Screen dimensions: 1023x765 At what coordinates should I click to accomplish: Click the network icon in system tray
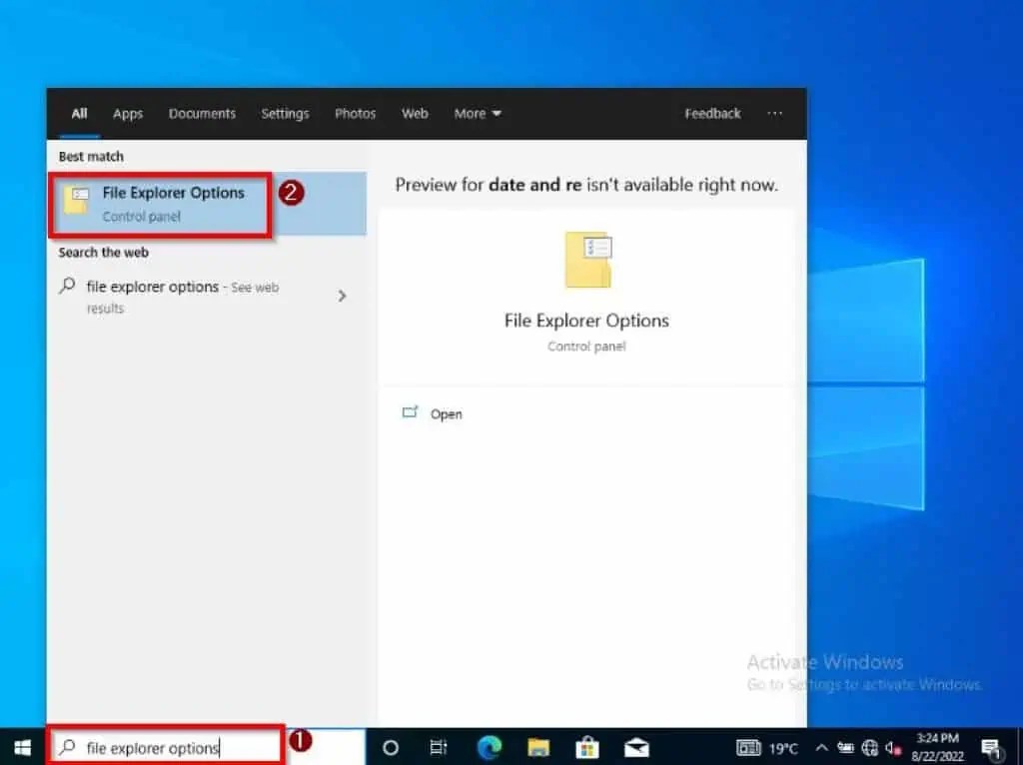click(869, 747)
